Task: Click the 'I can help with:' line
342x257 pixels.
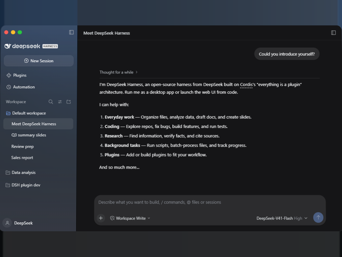Action: point(114,105)
